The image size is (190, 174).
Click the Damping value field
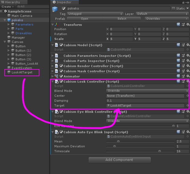pyautogui.click(x=148, y=101)
